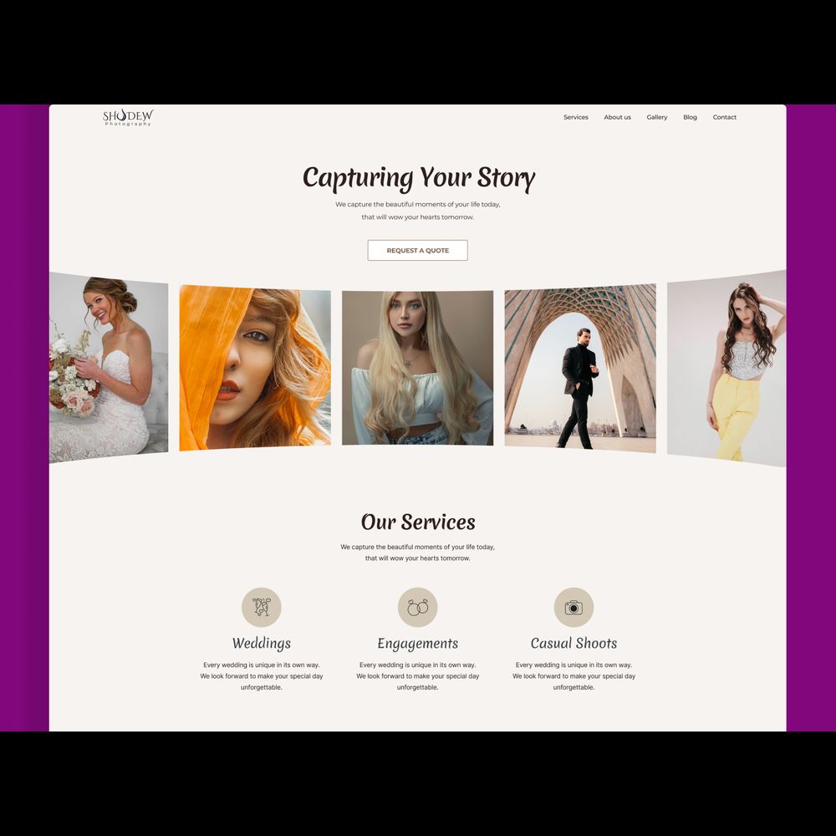Open the About us page
The height and width of the screenshot is (836, 836).
coord(618,117)
